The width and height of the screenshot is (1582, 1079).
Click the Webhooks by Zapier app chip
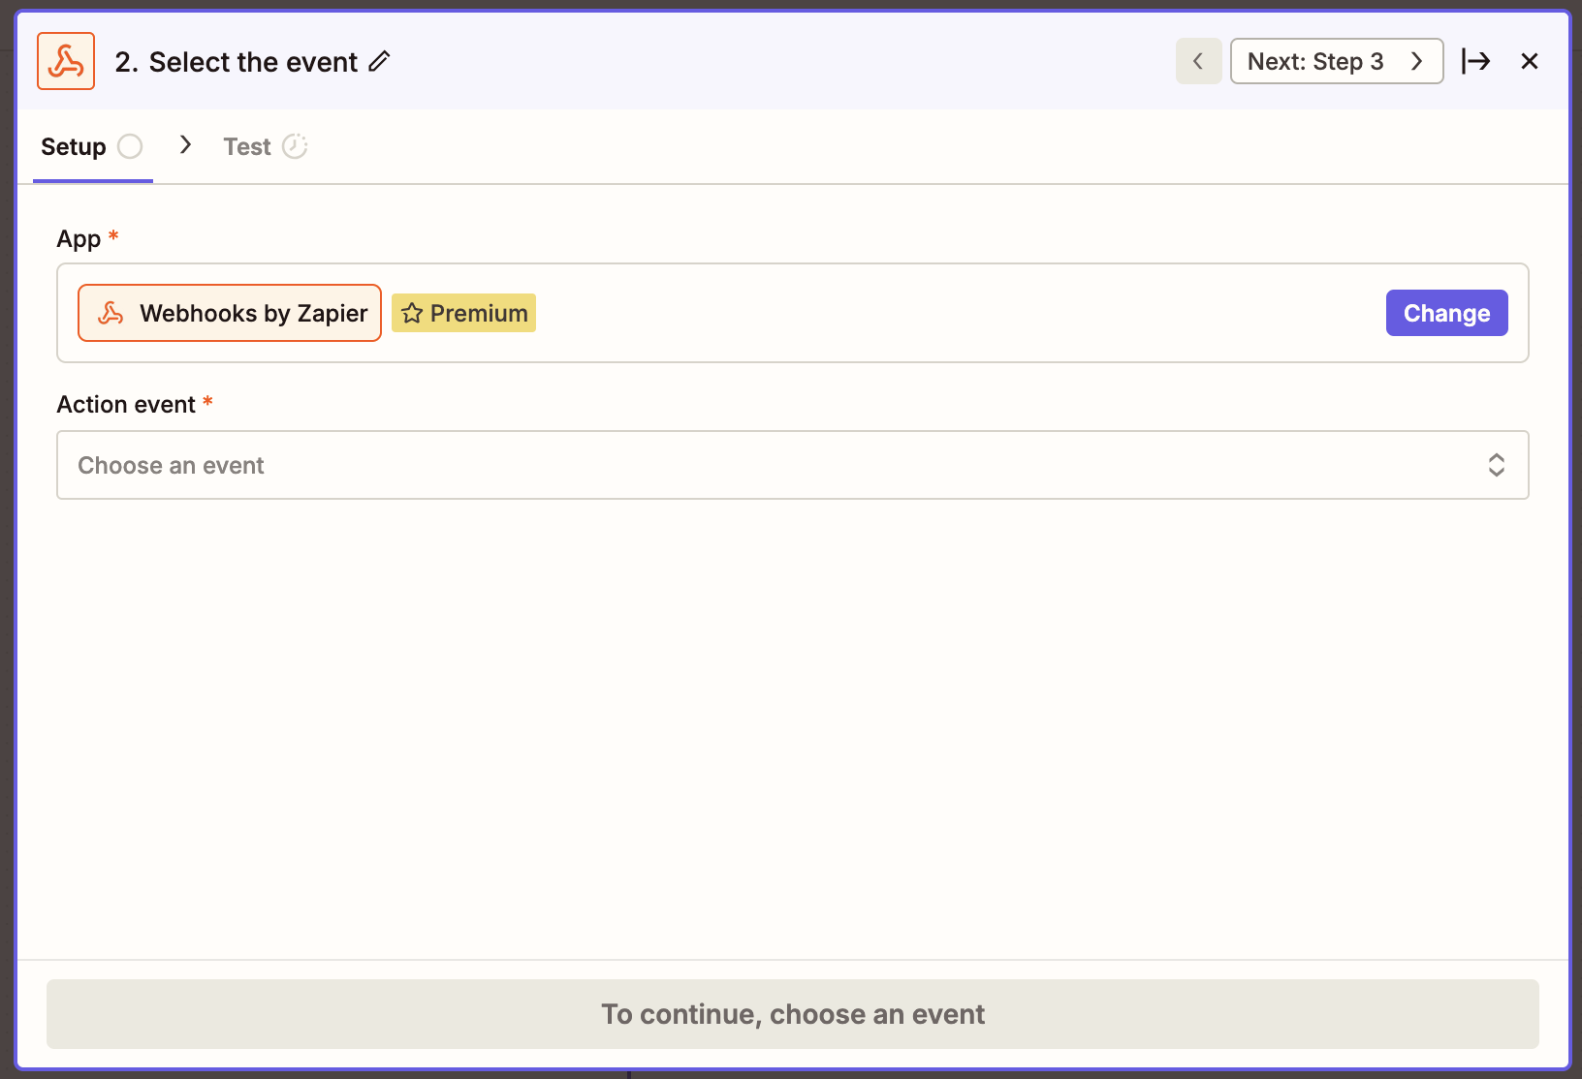[x=252, y=313]
